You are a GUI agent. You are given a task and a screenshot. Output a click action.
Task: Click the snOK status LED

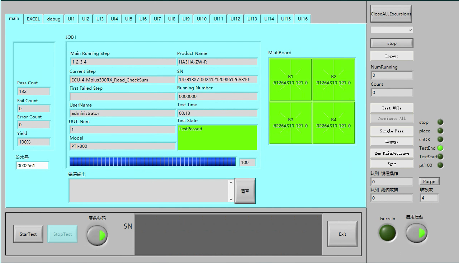440,139
